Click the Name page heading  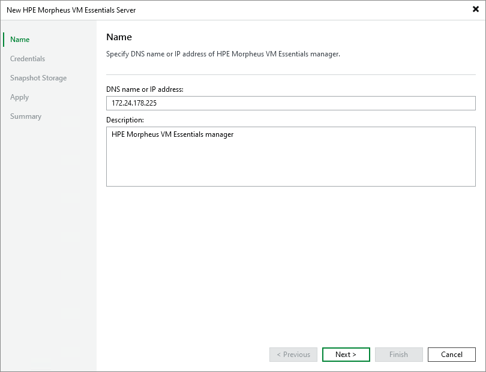tap(118, 37)
